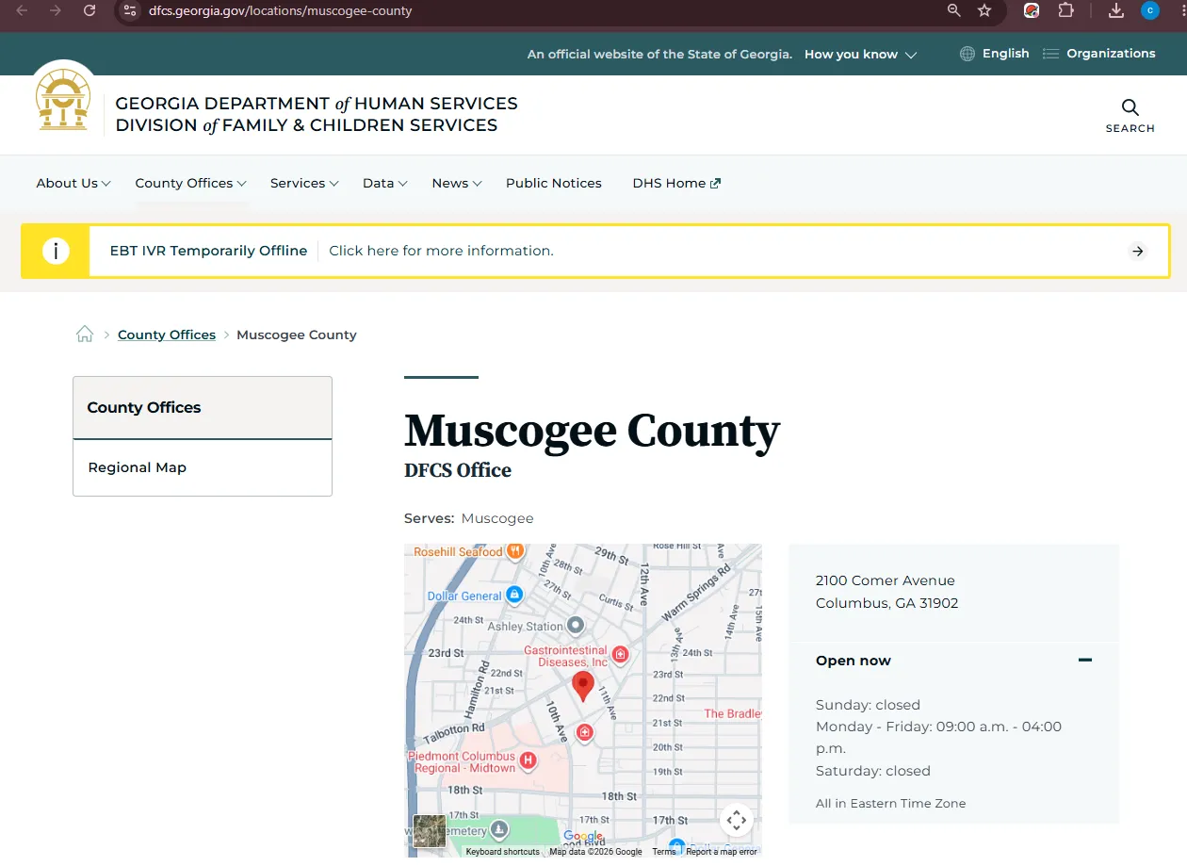Click Dollar General map marker

514,595
